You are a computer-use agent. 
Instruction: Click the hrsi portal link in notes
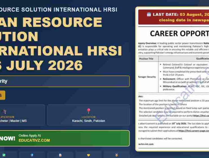click(x=201, y=116)
